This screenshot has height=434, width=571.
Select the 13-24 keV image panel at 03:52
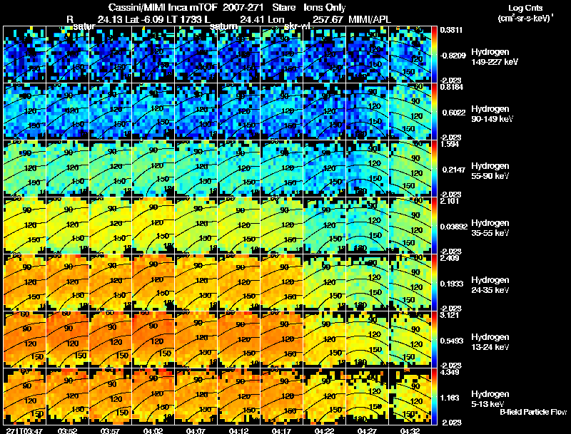(x=68, y=339)
